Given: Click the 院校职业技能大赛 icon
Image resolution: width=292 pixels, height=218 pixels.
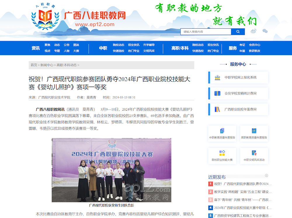Looking at the screenshot, I should (222, 153).
